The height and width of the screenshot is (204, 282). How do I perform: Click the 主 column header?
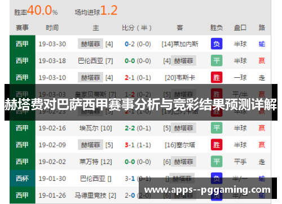[x=95, y=28]
